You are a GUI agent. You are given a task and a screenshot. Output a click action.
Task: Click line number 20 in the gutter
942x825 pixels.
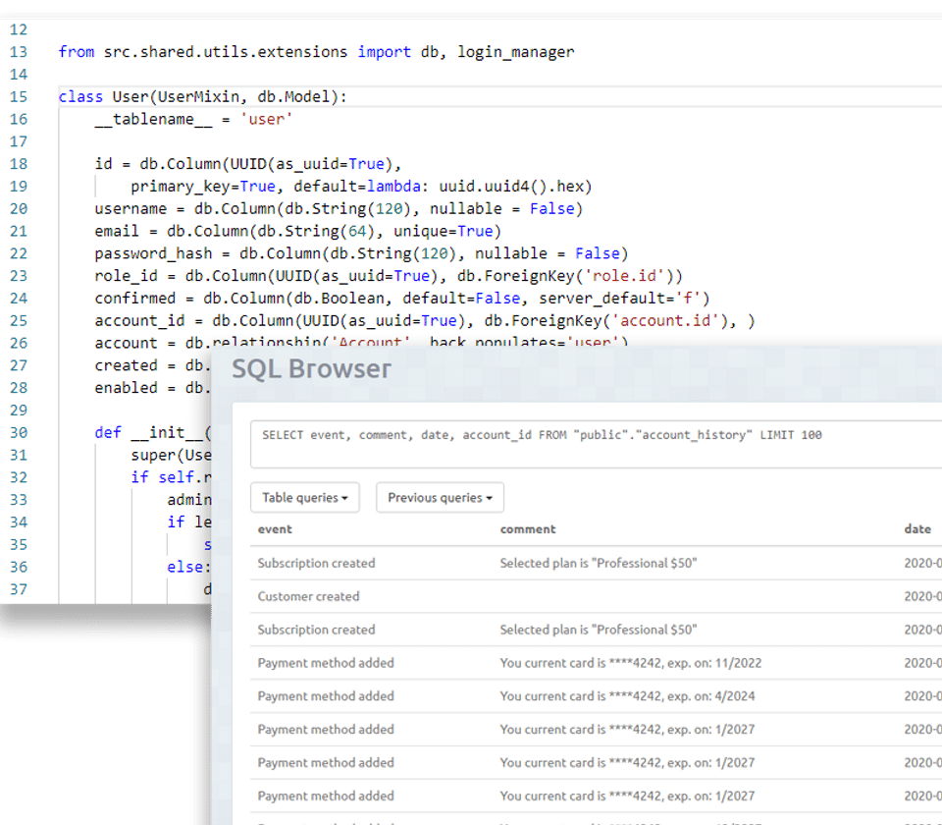click(19, 208)
